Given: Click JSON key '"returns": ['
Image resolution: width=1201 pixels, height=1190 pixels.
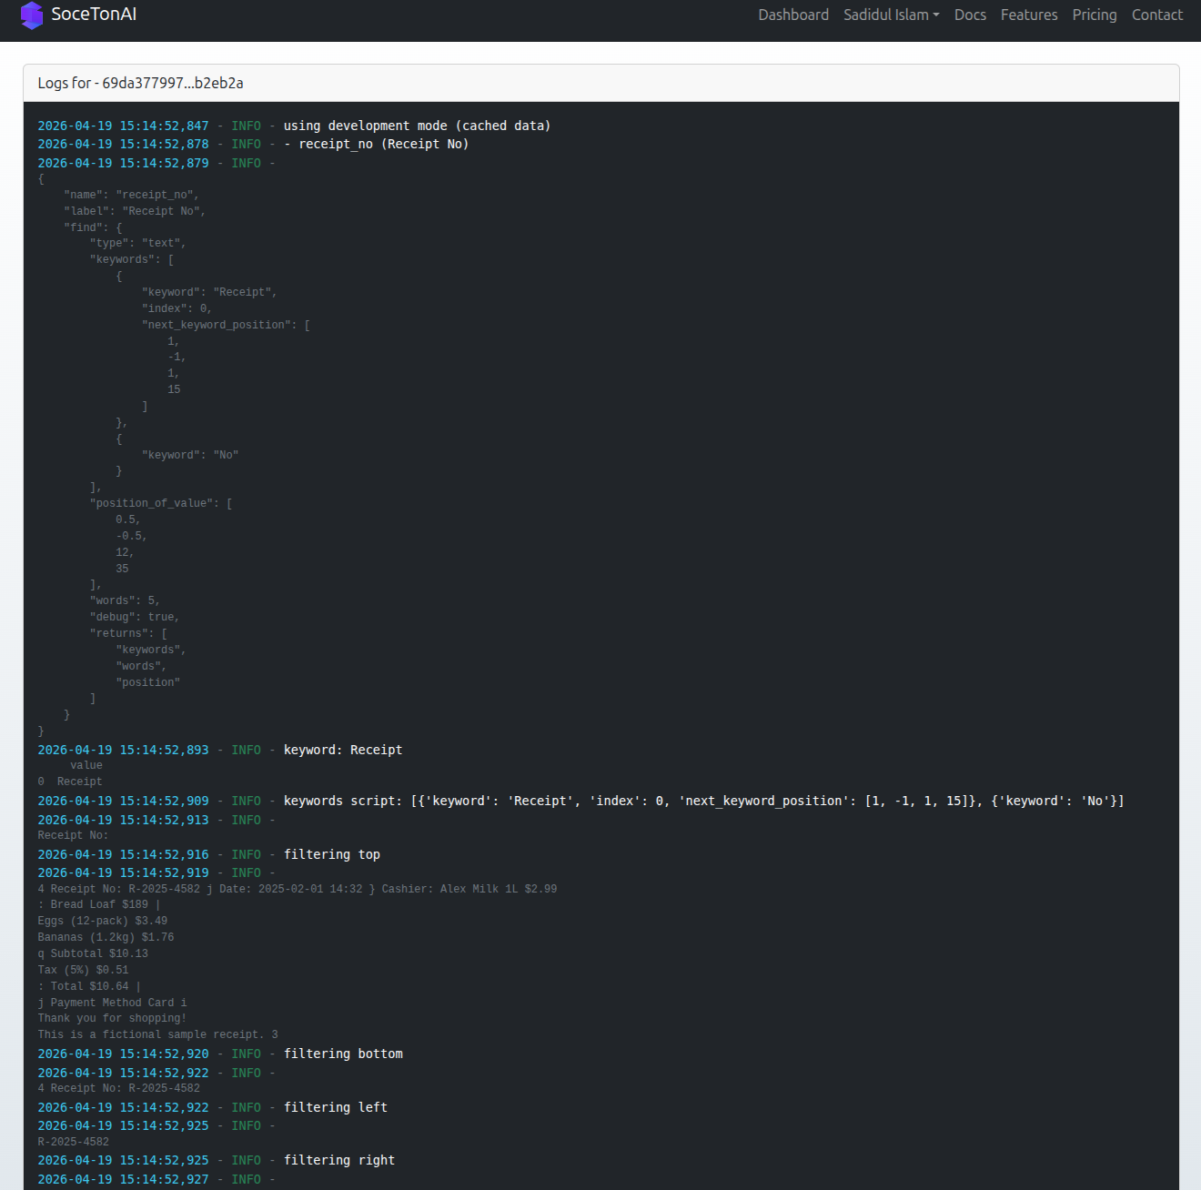Looking at the screenshot, I should [128, 633].
